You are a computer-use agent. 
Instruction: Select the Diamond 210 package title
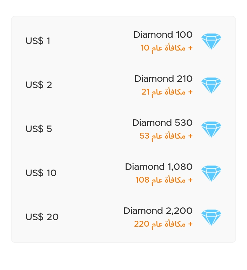click(163, 79)
